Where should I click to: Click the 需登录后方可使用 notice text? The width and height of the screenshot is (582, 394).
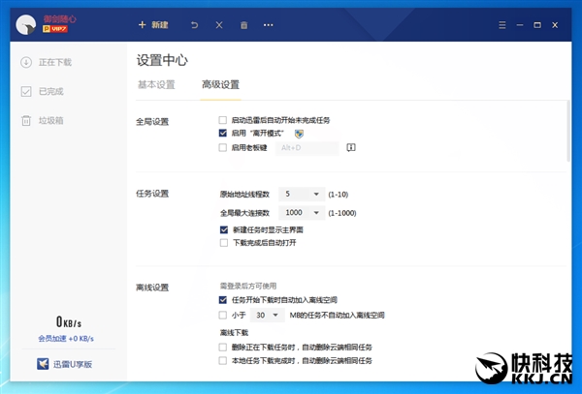point(248,286)
